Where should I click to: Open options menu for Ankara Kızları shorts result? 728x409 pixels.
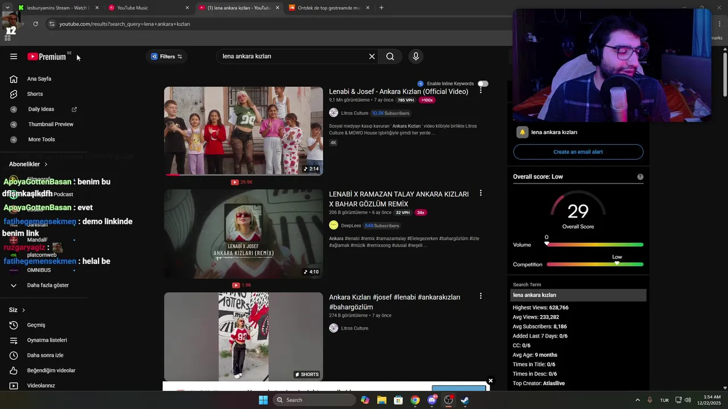481,296
